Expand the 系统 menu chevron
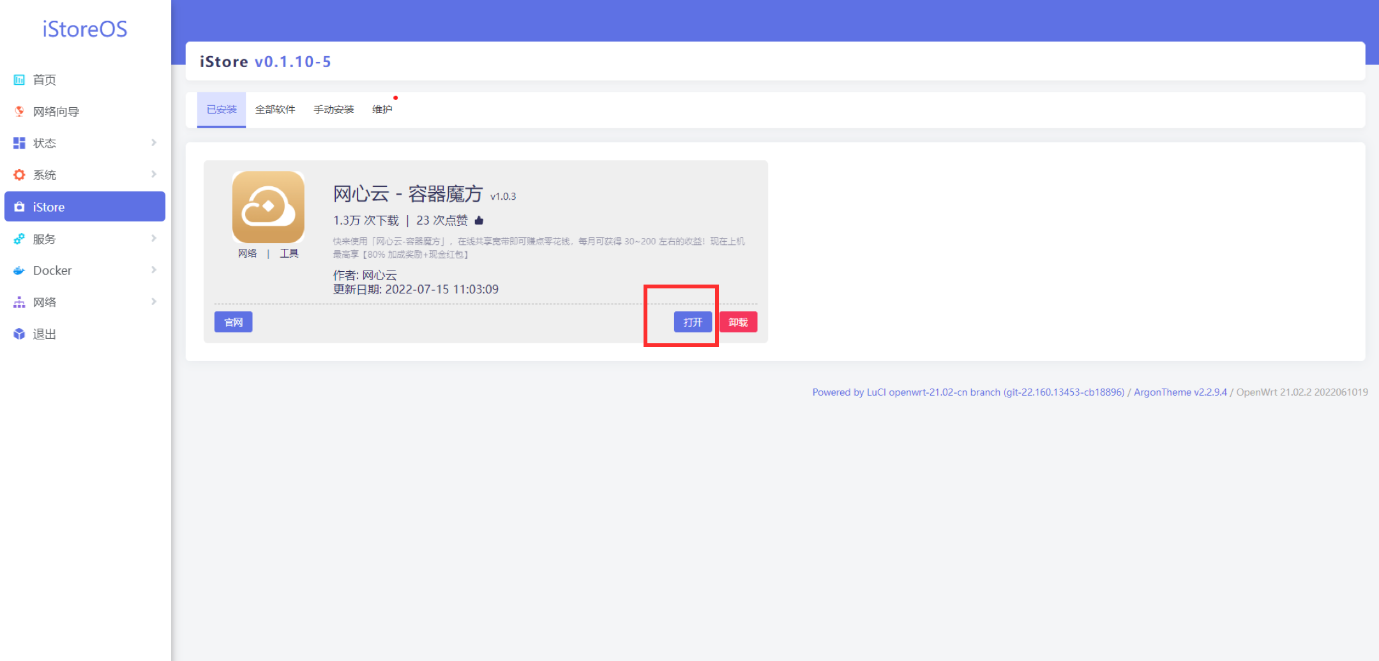This screenshot has height=661, width=1379. [154, 174]
